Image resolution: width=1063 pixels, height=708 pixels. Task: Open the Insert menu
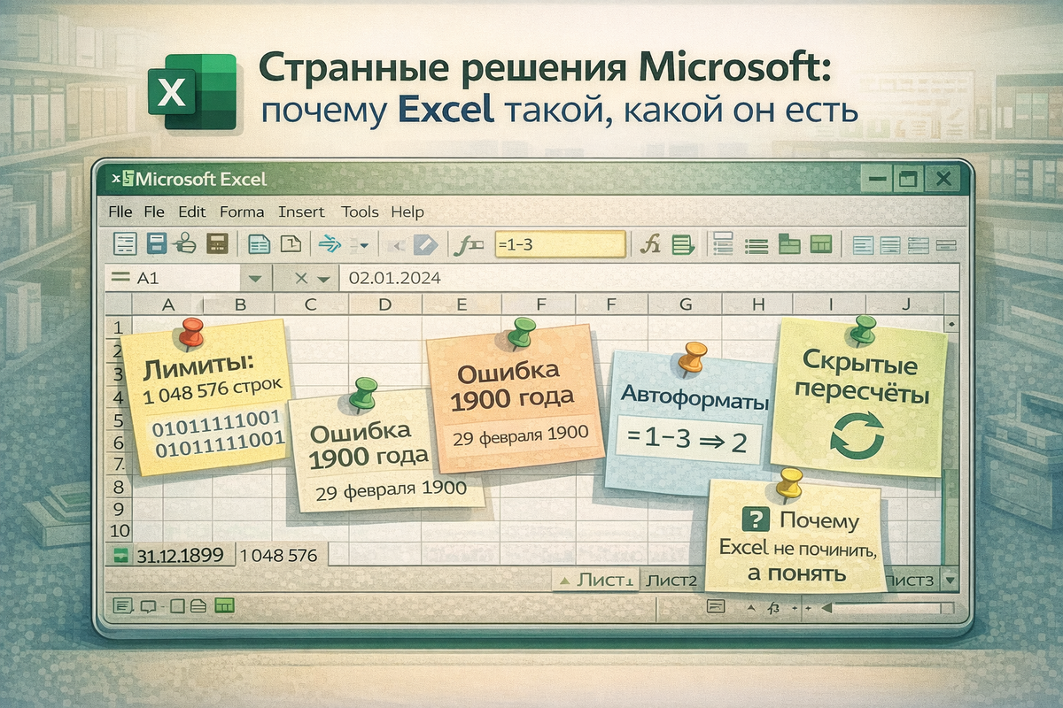pos(301,212)
